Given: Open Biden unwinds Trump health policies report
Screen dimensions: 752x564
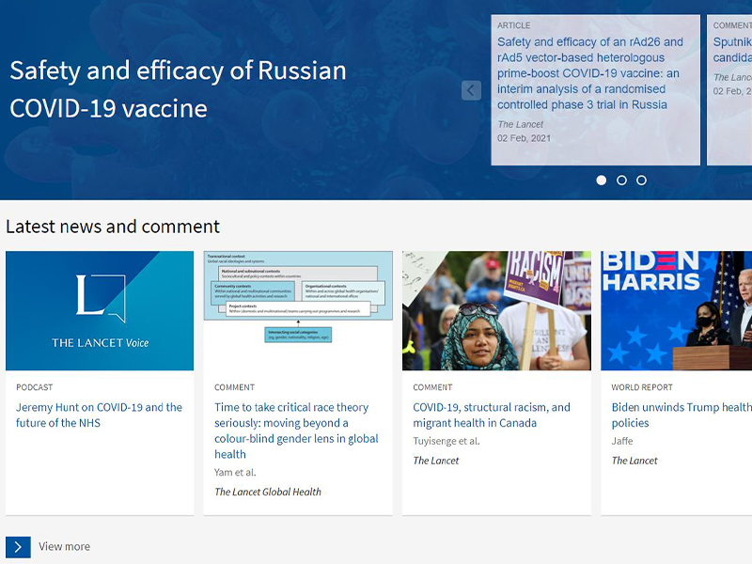Looking at the screenshot, I should (681, 415).
